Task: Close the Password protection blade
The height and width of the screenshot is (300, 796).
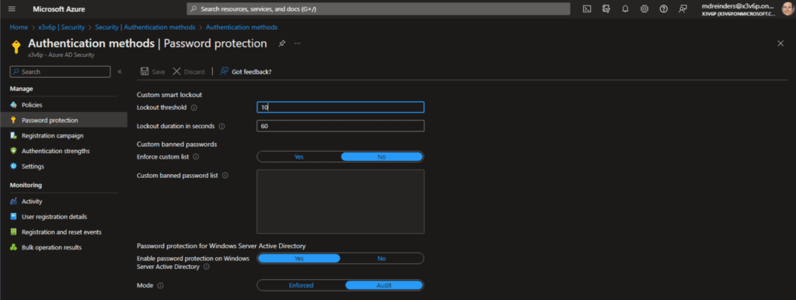Action: coord(780,44)
